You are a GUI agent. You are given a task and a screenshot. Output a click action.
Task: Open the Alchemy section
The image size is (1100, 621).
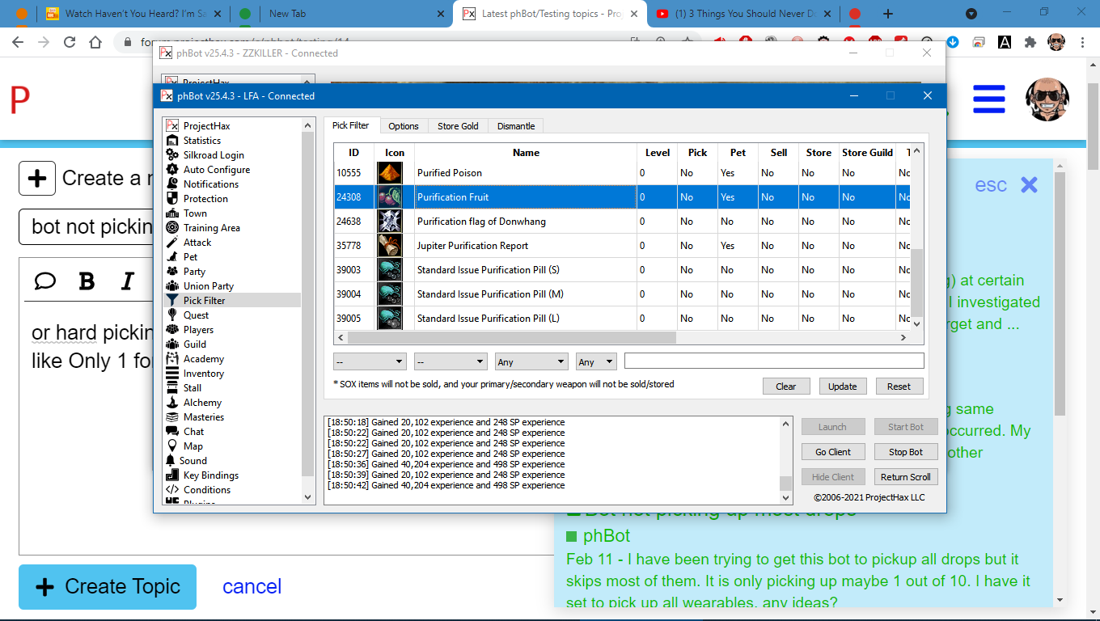pyautogui.click(x=202, y=403)
